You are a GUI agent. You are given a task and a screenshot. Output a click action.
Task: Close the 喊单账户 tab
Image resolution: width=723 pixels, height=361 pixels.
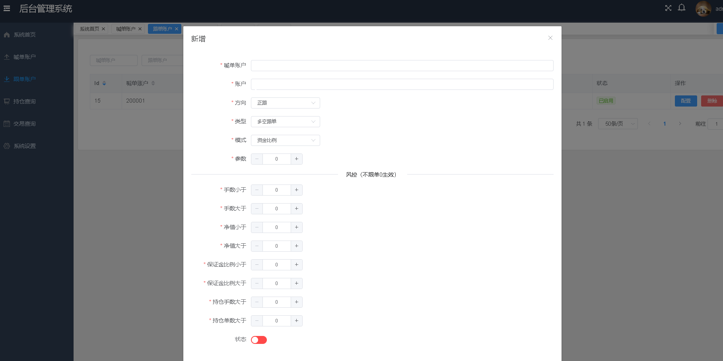tap(140, 29)
